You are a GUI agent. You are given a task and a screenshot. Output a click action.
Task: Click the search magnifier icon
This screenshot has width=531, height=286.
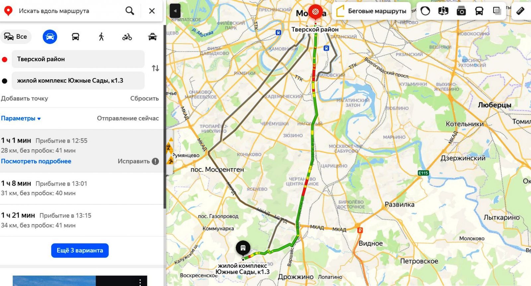[130, 11]
